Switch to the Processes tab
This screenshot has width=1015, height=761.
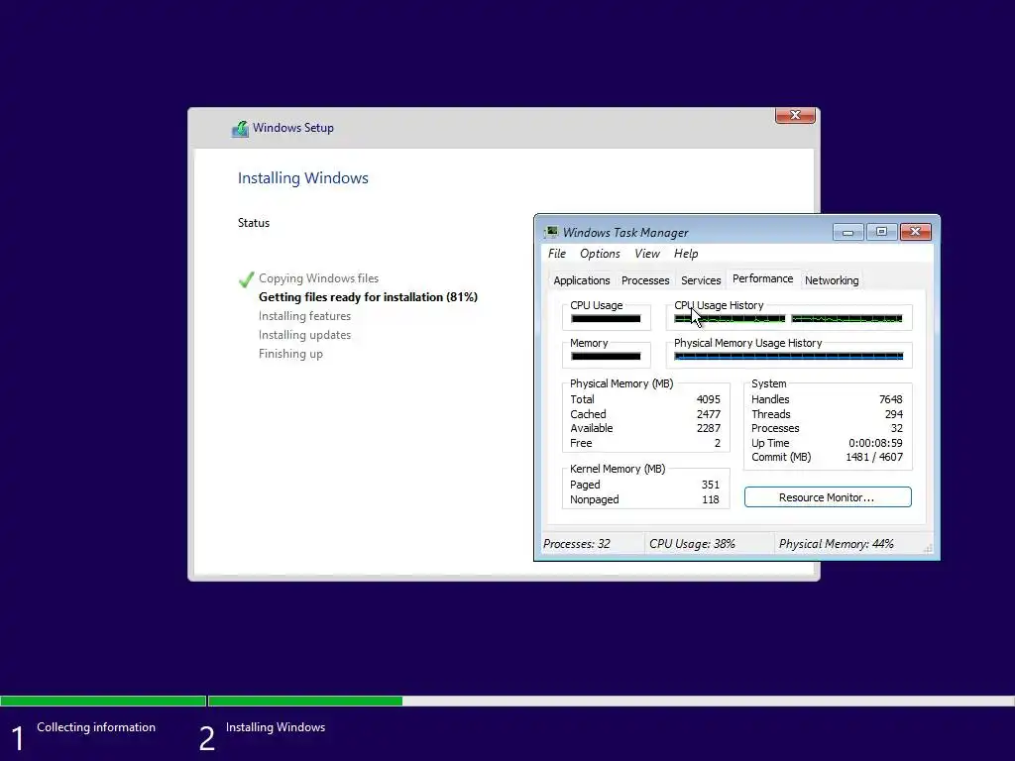[x=645, y=280]
